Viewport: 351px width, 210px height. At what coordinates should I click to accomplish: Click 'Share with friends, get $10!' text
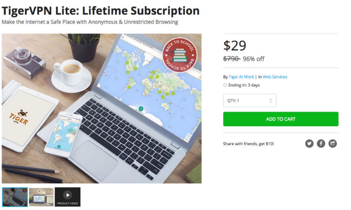click(x=248, y=144)
